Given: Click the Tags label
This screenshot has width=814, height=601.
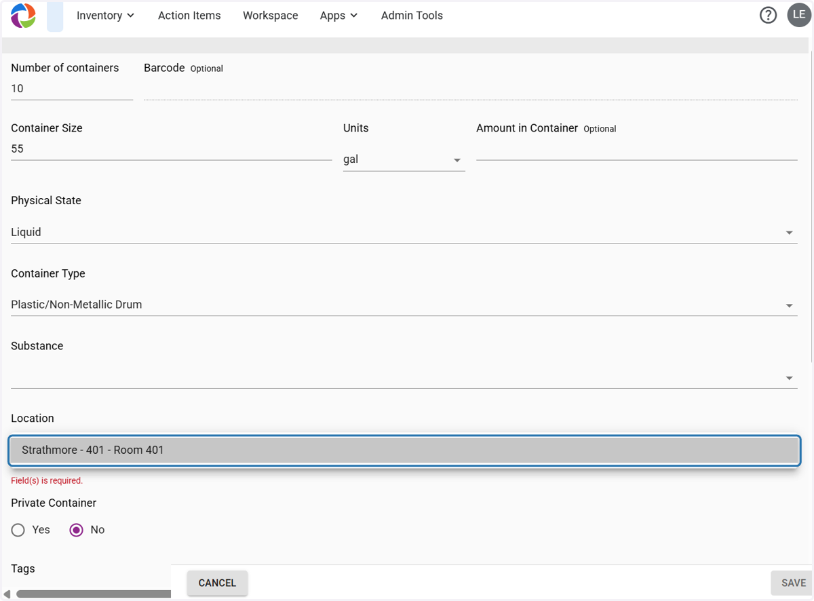Looking at the screenshot, I should point(23,568).
